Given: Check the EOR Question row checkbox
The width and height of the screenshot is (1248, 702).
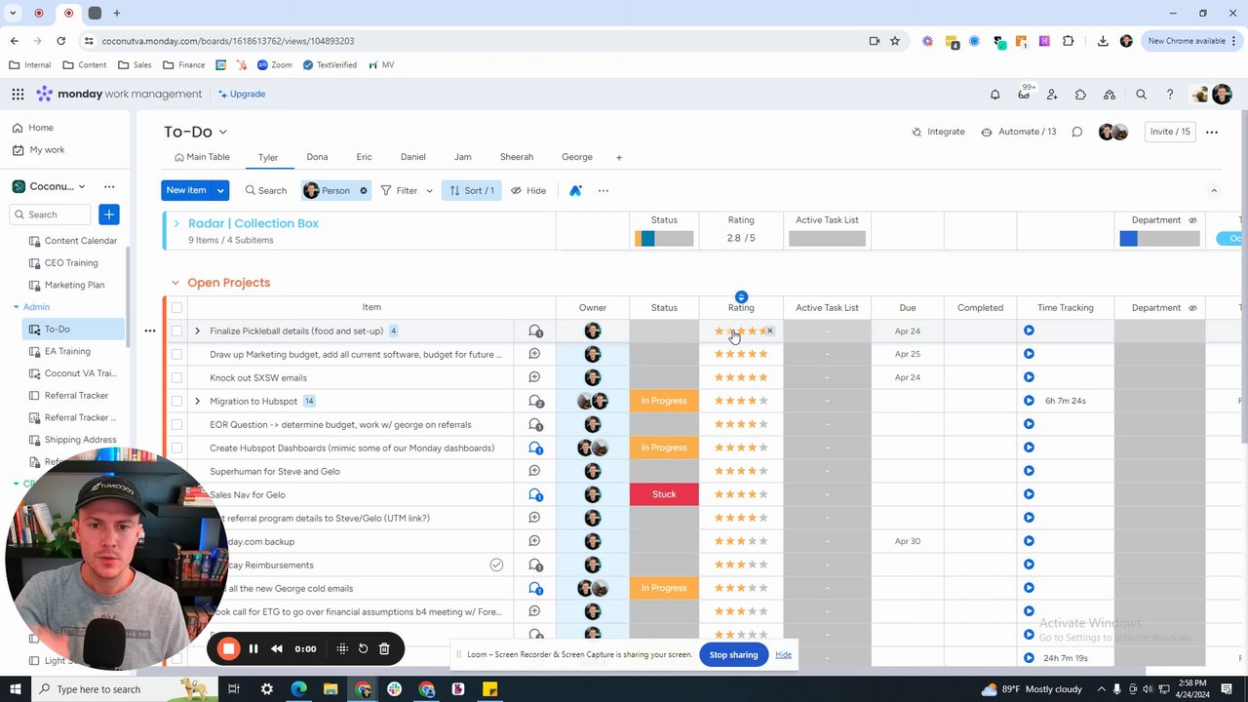Looking at the screenshot, I should tap(176, 424).
